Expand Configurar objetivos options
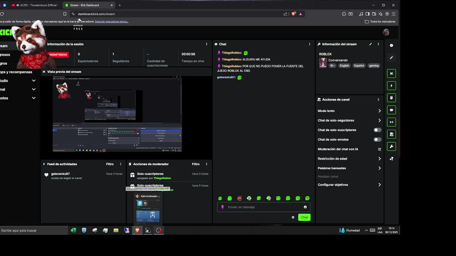This screenshot has height=256, width=456. [379, 185]
